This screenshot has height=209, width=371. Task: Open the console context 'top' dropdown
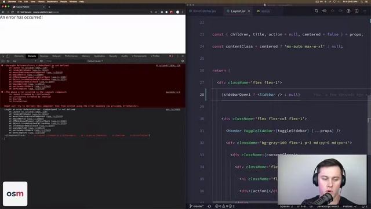coord(24,61)
